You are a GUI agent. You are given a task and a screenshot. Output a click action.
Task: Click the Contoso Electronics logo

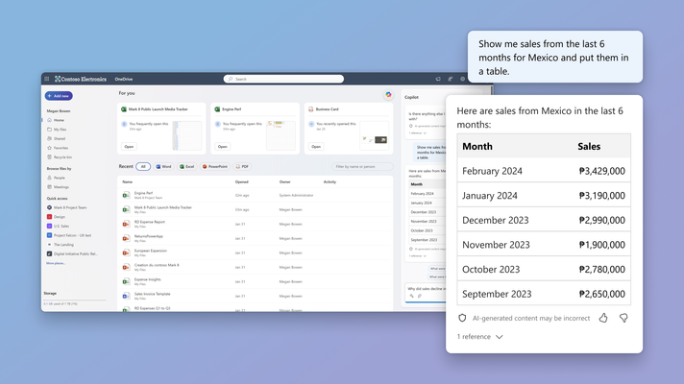[81, 79]
